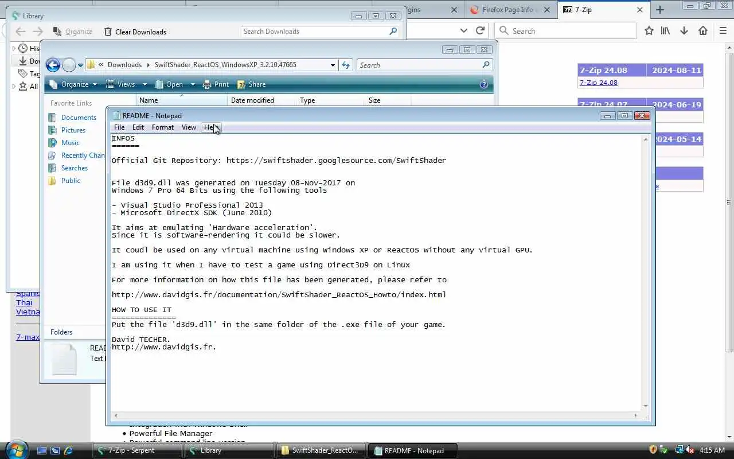The image size is (734, 459).
Task: Open the 7-Zip 24.08 download link
Action: [598, 83]
